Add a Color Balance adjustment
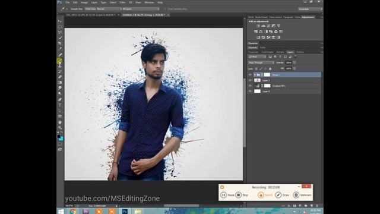The image size is (380, 214). (261, 32)
